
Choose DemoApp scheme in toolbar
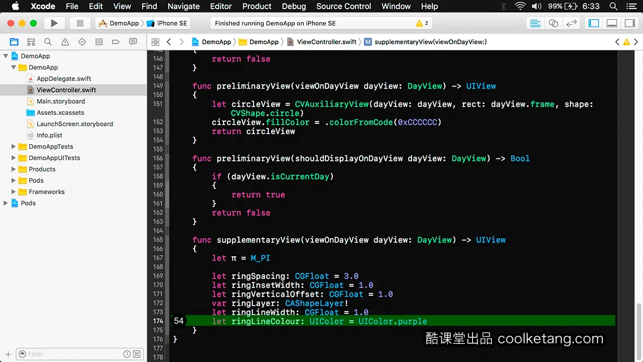(x=119, y=23)
